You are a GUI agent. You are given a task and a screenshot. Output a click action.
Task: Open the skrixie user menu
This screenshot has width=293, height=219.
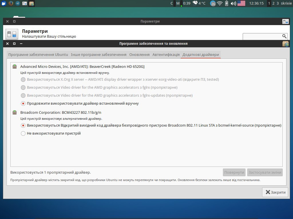(x=286, y=3)
